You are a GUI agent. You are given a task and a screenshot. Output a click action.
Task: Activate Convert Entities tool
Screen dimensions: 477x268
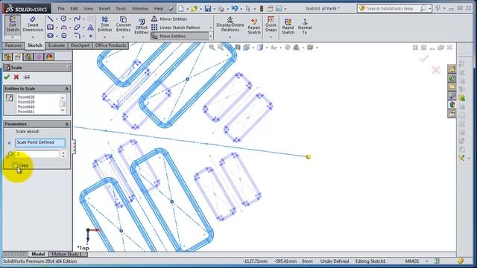(x=123, y=25)
